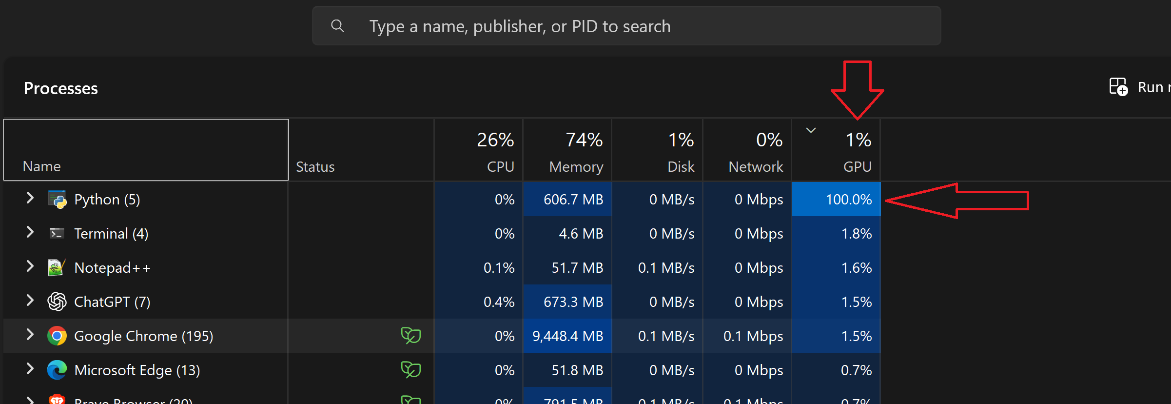The image size is (1171, 404).
Task: Click Chrome's efficiency mode leaf icon
Action: click(x=410, y=336)
